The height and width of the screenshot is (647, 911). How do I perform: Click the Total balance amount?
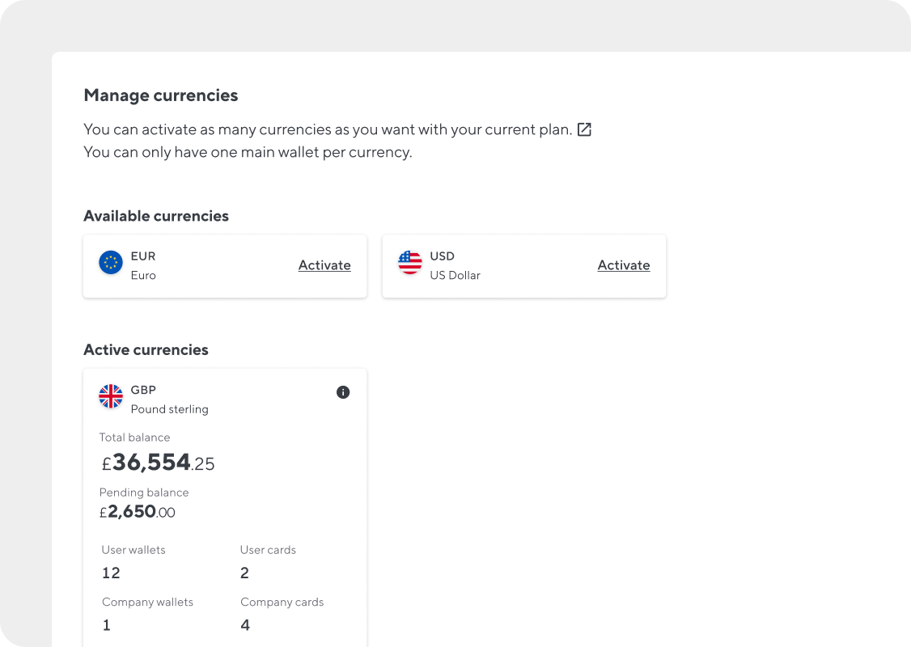[158, 462]
